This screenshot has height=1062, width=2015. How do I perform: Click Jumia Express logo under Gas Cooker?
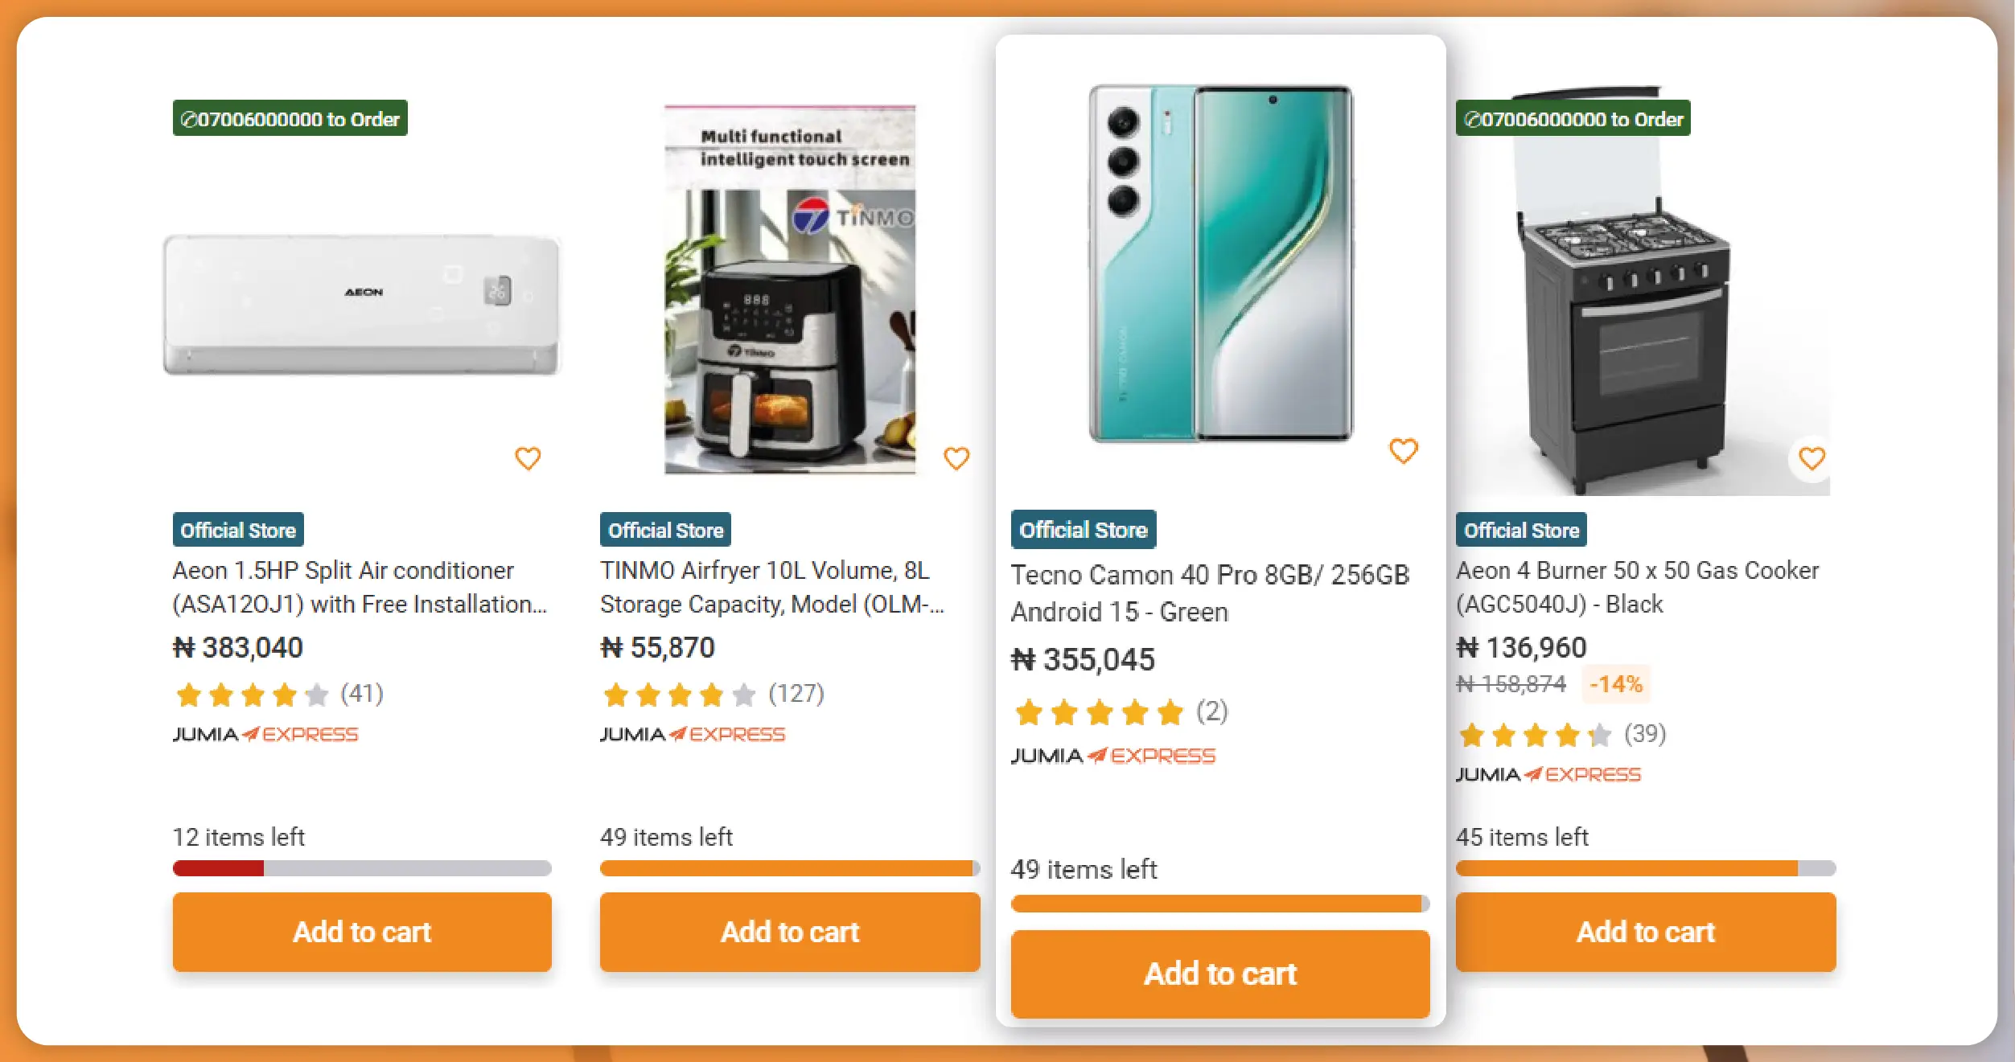pyautogui.click(x=1548, y=774)
